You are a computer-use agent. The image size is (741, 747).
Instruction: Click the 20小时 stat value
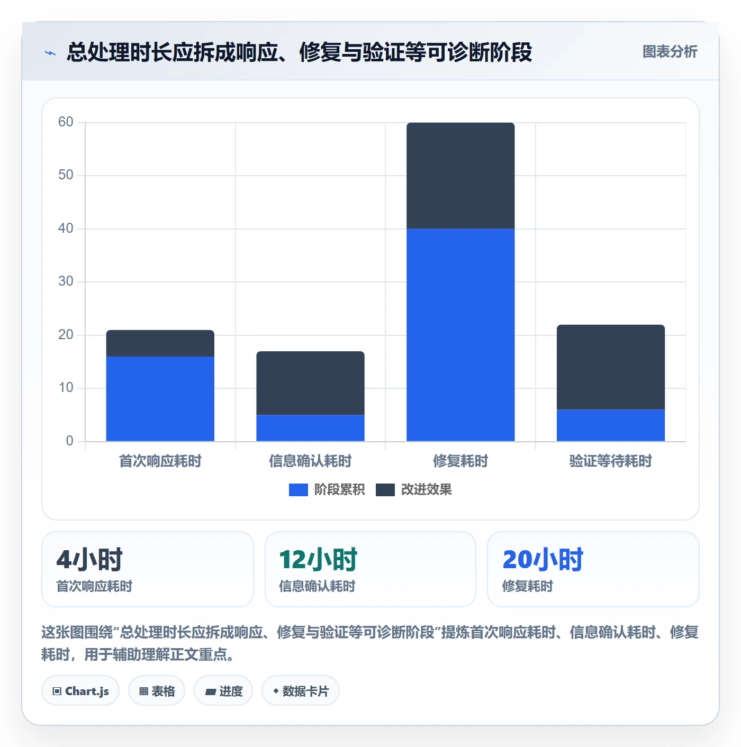pyautogui.click(x=543, y=559)
